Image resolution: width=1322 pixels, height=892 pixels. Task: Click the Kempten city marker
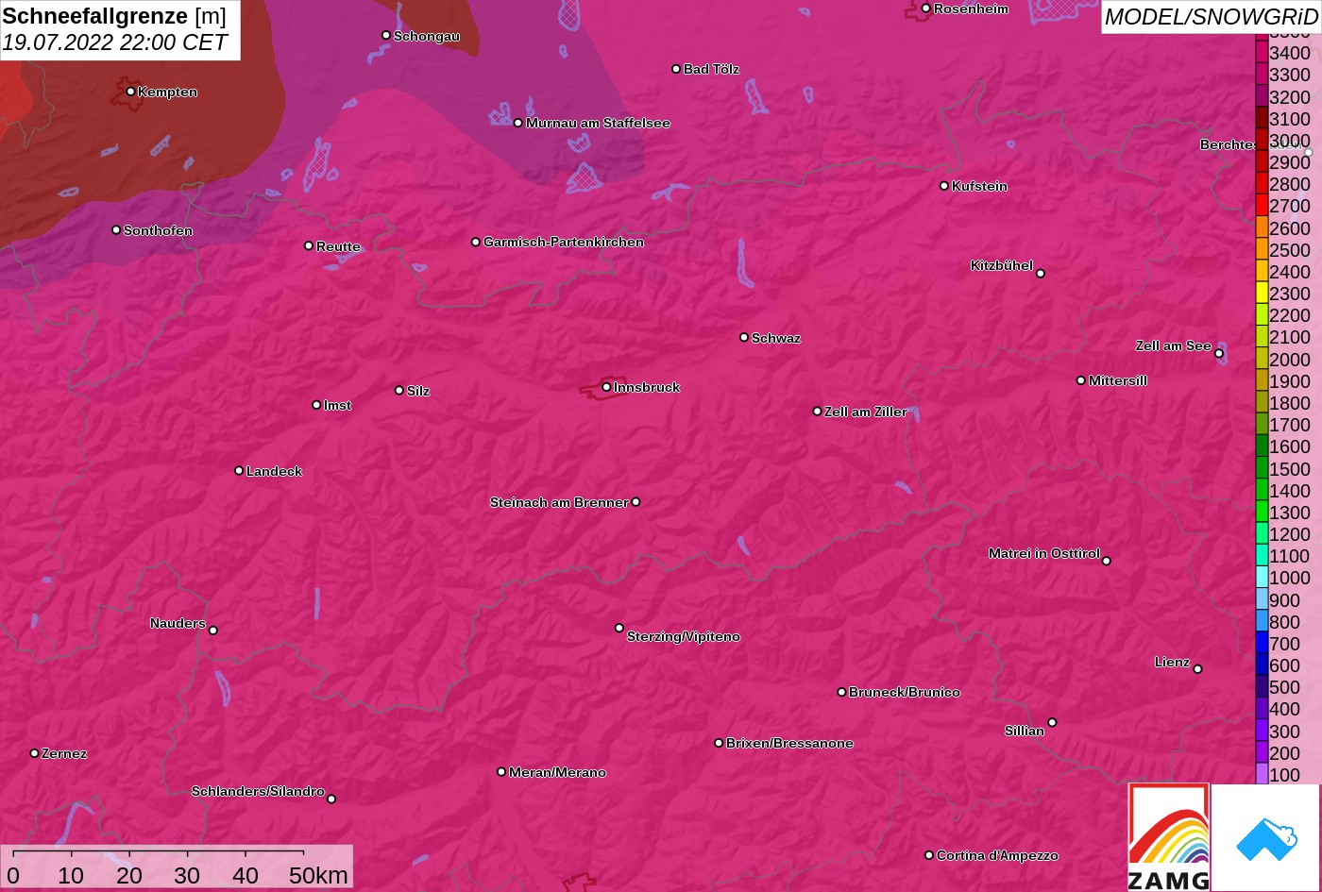(x=130, y=92)
